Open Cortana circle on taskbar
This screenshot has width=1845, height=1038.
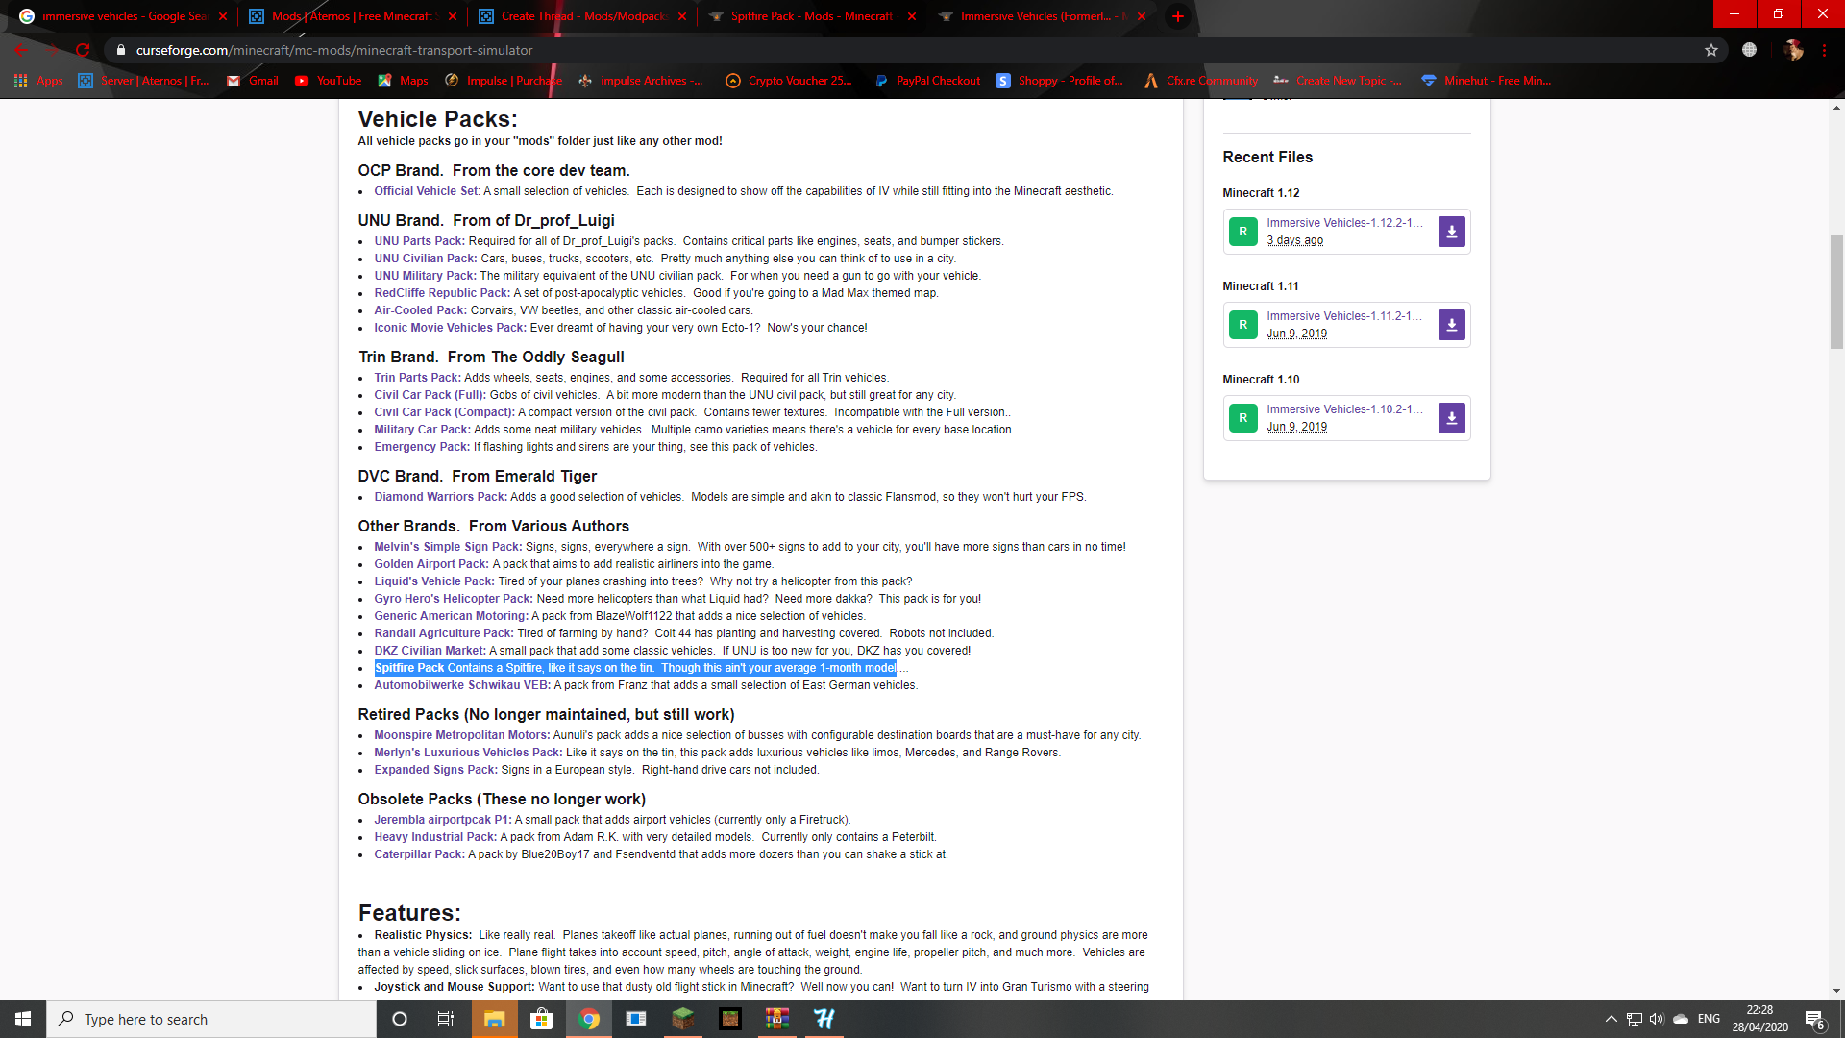click(x=400, y=1019)
